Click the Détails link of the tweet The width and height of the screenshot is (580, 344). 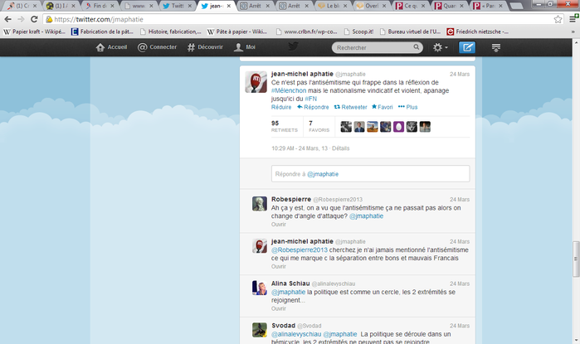click(341, 148)
